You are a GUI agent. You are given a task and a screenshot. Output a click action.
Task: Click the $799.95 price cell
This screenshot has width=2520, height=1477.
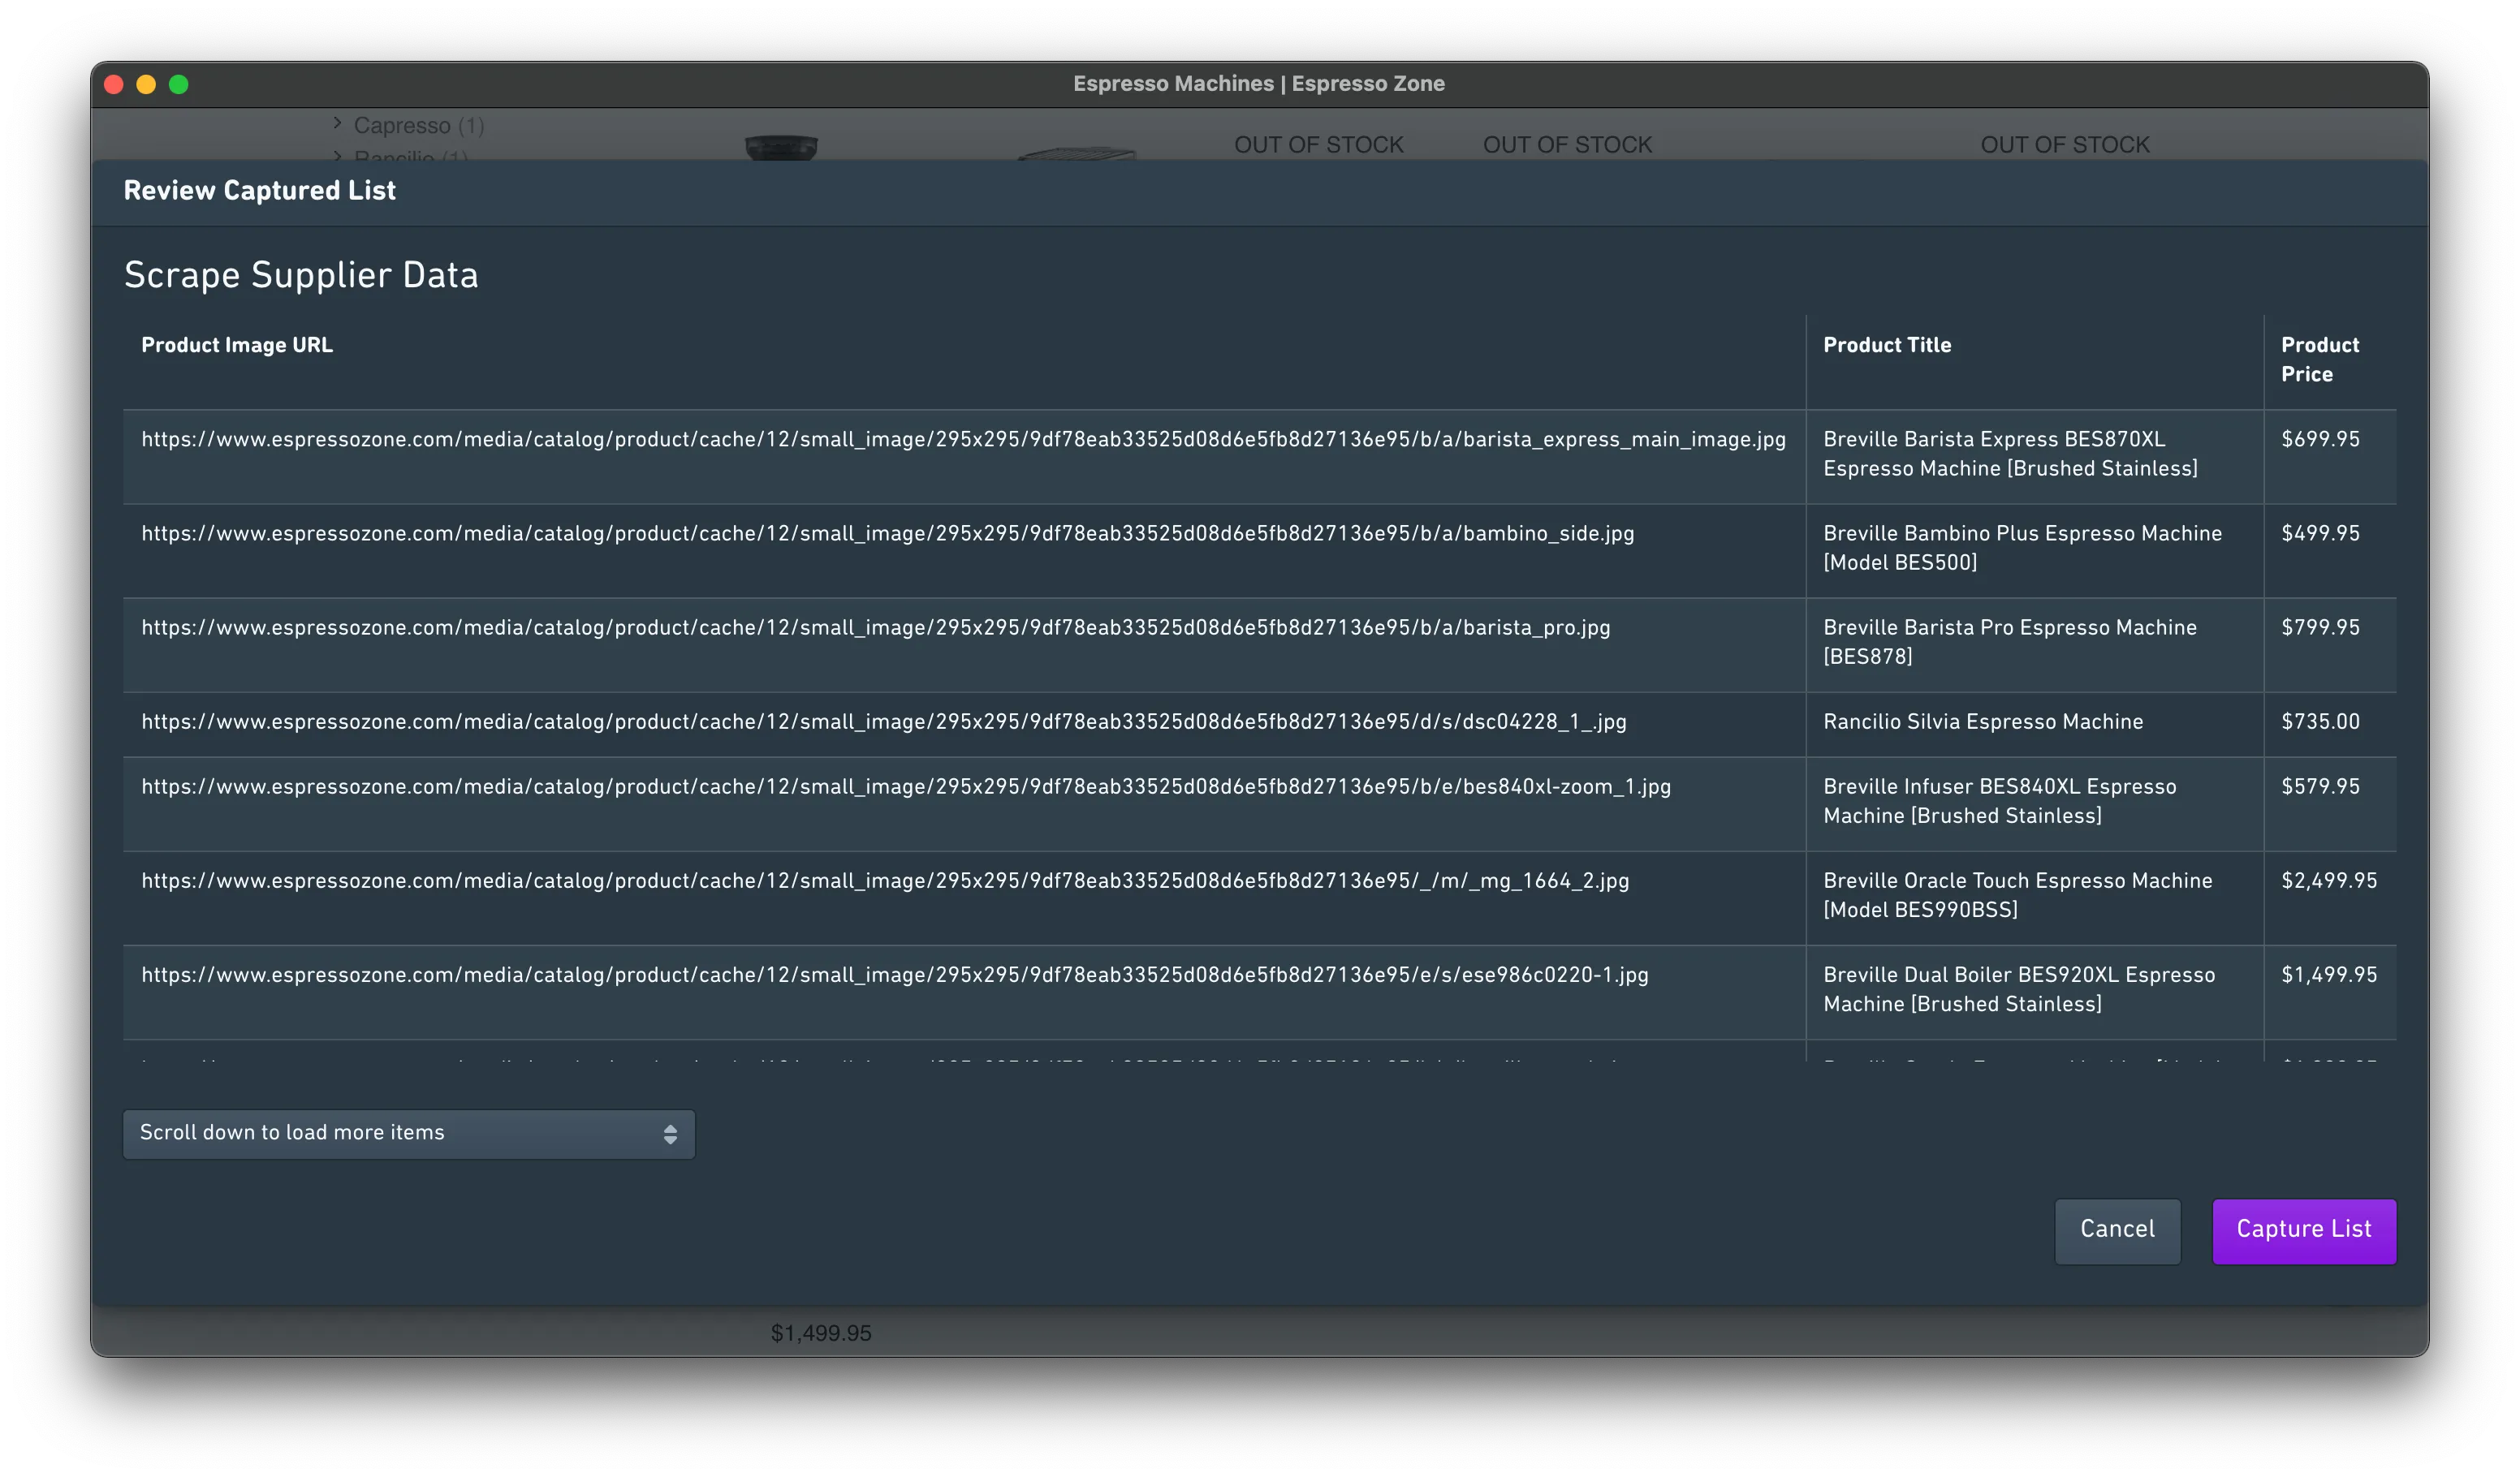[x=2330, y=644]
